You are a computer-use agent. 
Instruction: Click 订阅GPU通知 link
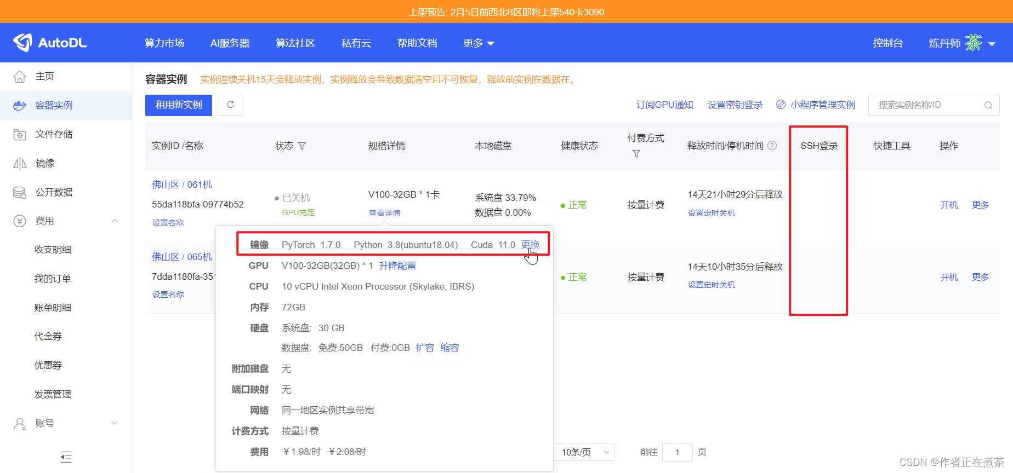[x=665, y=105]
